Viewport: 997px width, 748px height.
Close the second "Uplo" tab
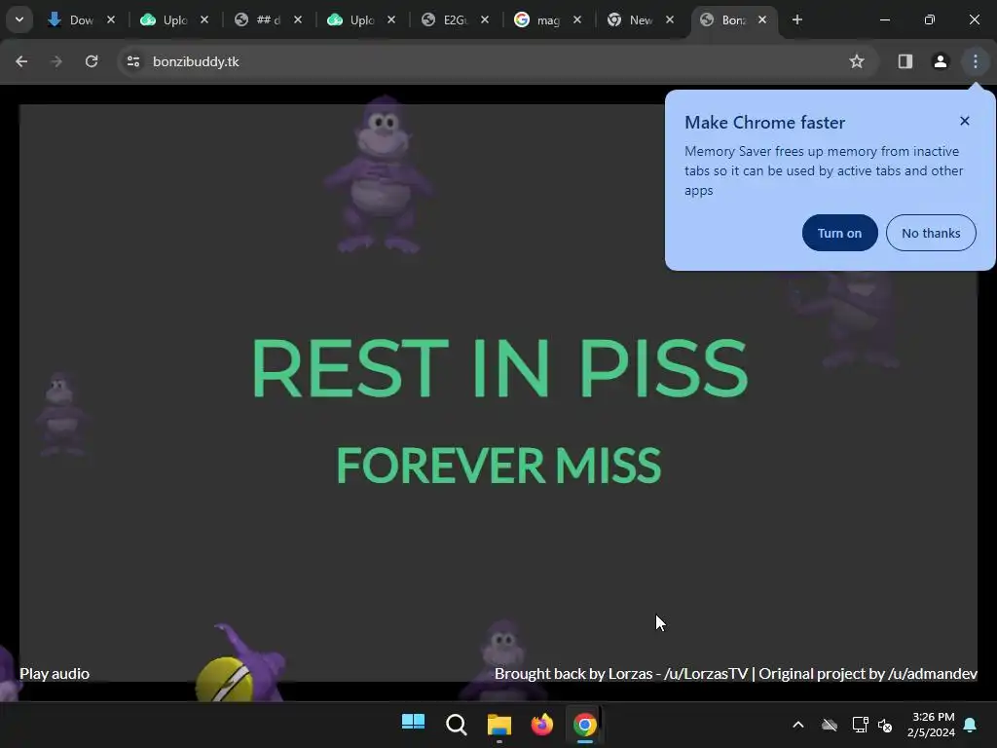pos(391,19)
